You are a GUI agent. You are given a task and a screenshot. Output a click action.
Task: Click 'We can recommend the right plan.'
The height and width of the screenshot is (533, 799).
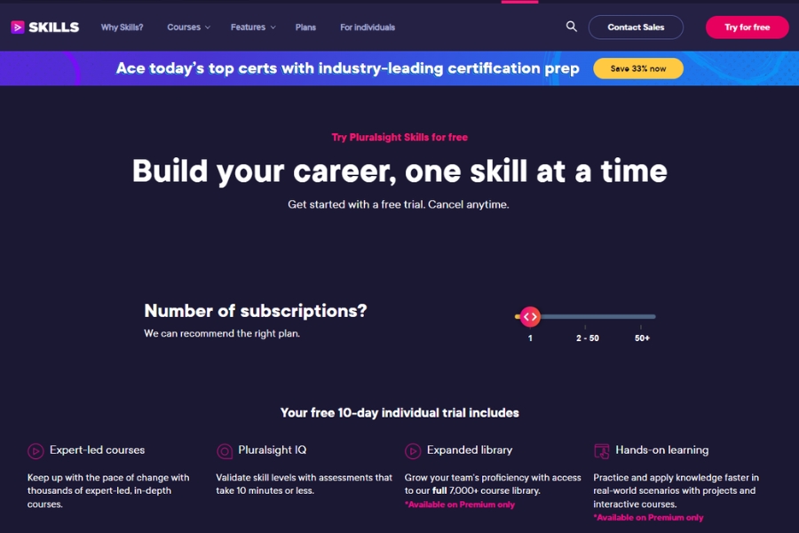click(x=222, y=334)
